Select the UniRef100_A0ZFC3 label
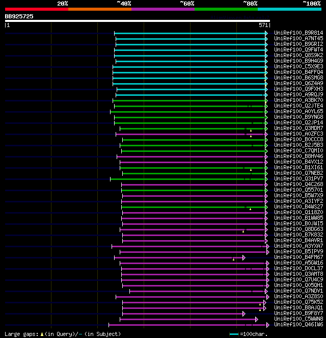 point(298,134)
